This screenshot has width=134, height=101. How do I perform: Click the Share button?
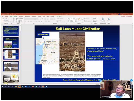(x=123, y=16)
